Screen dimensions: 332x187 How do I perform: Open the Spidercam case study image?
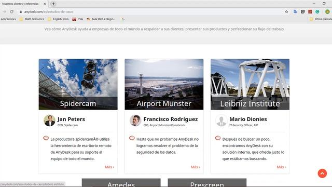[78, 84]
